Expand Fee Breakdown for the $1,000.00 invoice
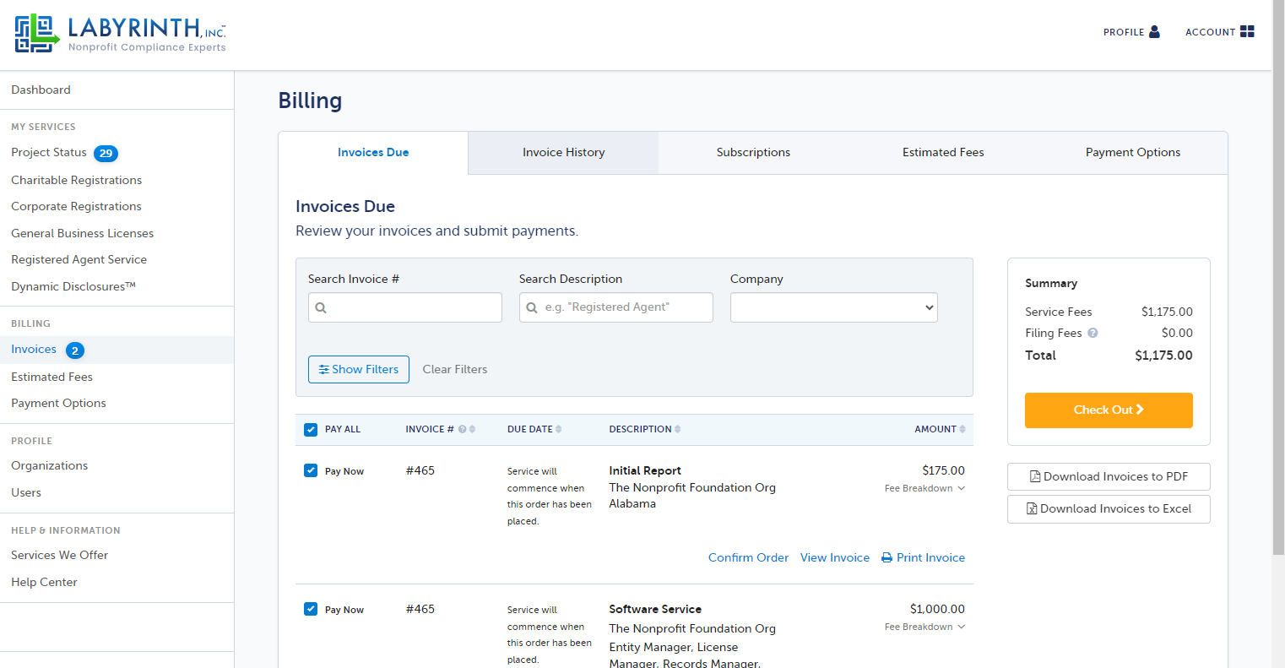The image size is (1285, 668). [924, 627]
